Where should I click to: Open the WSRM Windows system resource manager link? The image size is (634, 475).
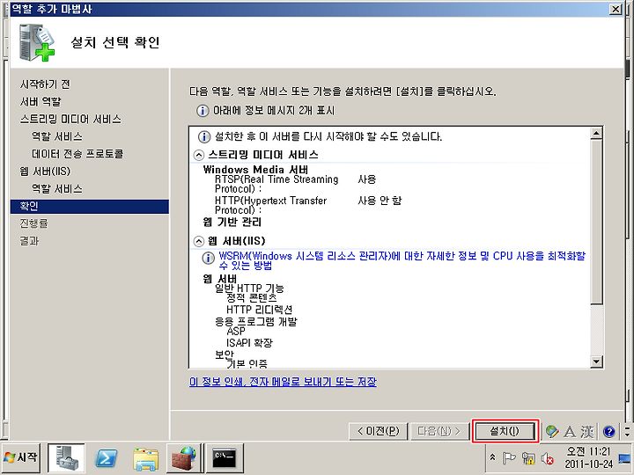pyautogui.click(x=402, y=260)
